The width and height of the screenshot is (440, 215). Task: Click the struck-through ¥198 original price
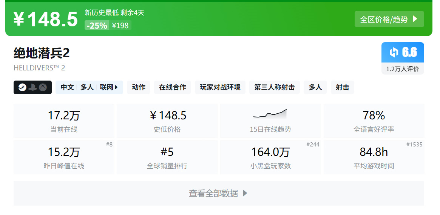pyautogui.click(x=120, y=26)
